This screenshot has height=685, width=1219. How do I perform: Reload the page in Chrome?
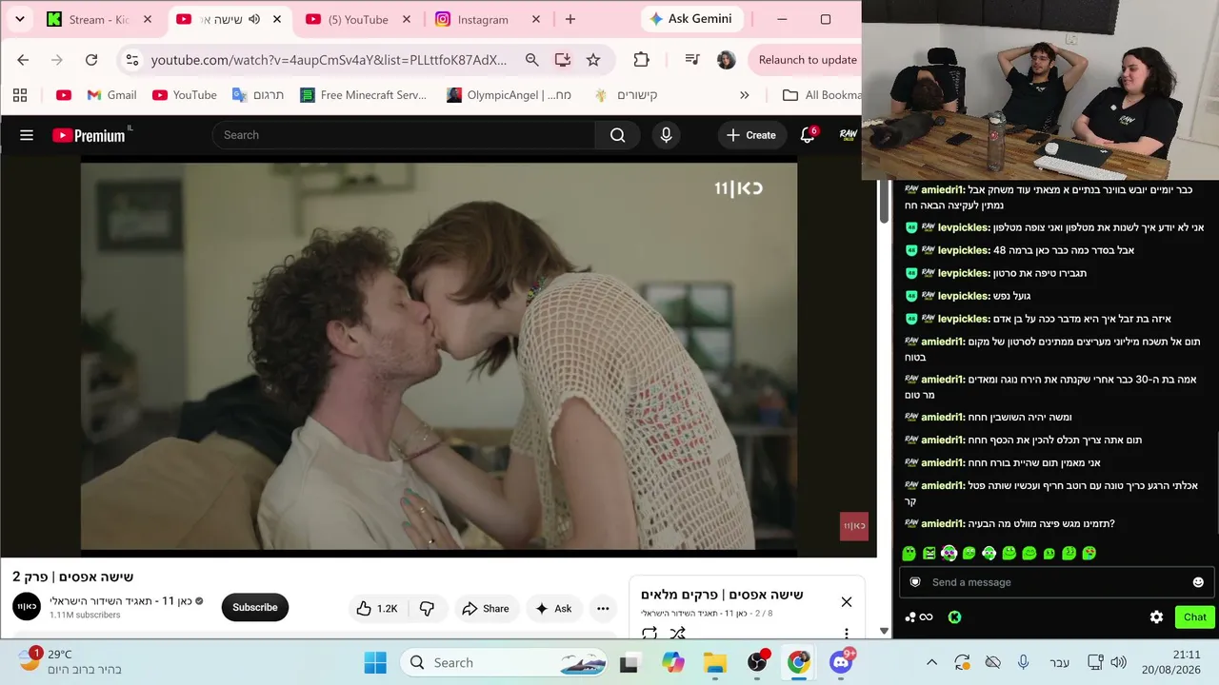91,60
